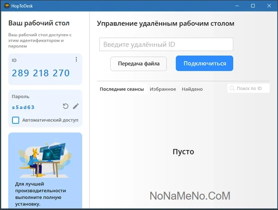This screenshot has height=210, width=278.
Task: Click the Введите удалённый ID field
Action: pyautogui.click(x=166, y=45)
